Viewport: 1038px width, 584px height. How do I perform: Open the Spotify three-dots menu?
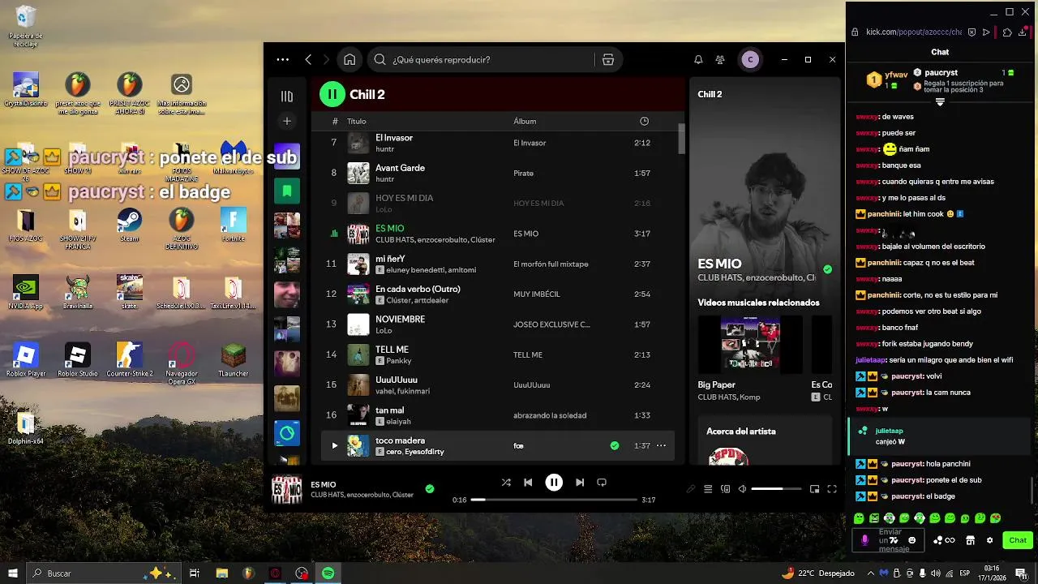pyautogui.click(x=282, y=59)
